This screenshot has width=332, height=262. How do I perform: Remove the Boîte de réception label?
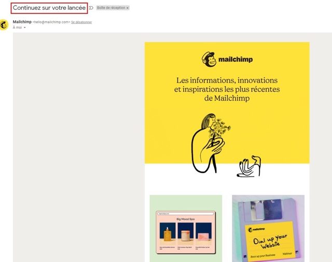[128, 8]
